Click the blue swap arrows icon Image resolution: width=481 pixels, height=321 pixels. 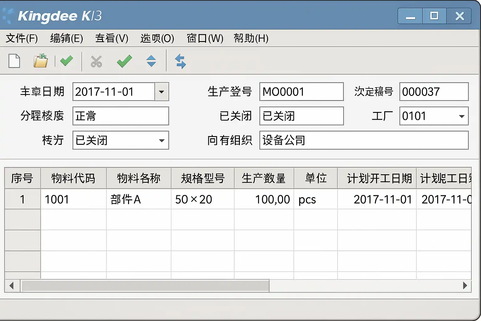point(180,61)
